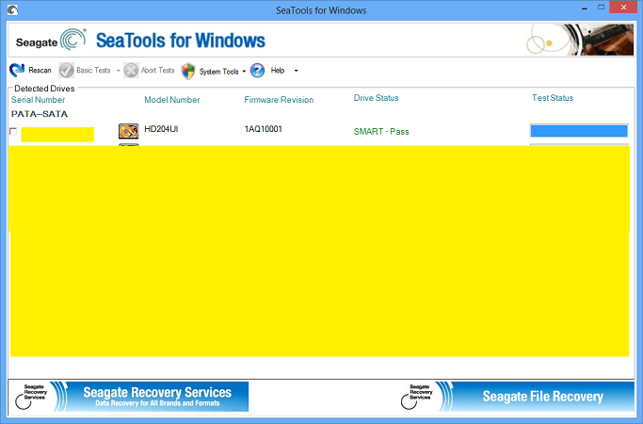Click the Help question mark icon
Viewport: 643px width, 424px height.
point(258,71)
